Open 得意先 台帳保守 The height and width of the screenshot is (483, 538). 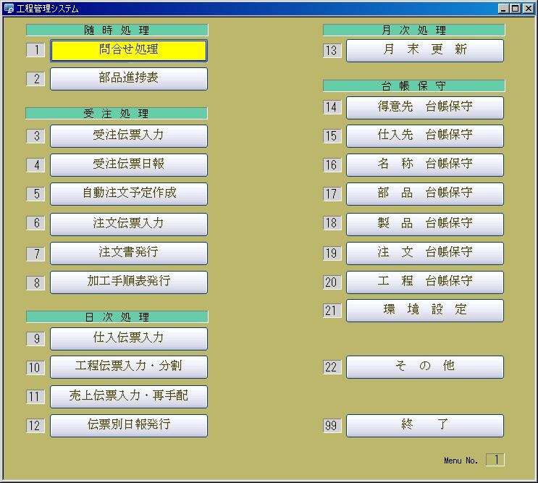click(x=424, y=108)
